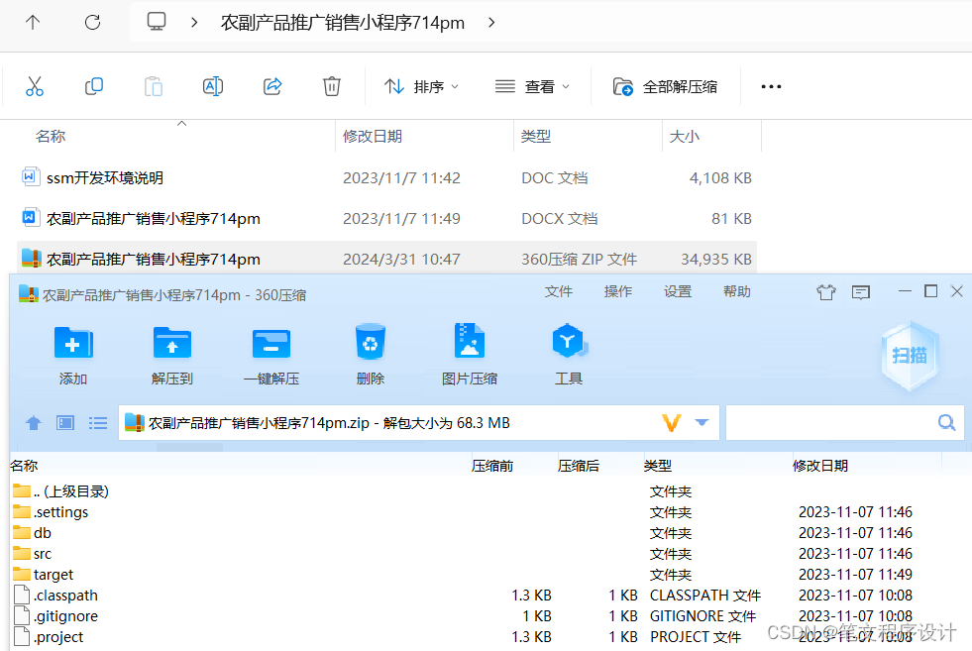
Task: Open the 文件 menu in 360压缩
Action: coord(559,291)
